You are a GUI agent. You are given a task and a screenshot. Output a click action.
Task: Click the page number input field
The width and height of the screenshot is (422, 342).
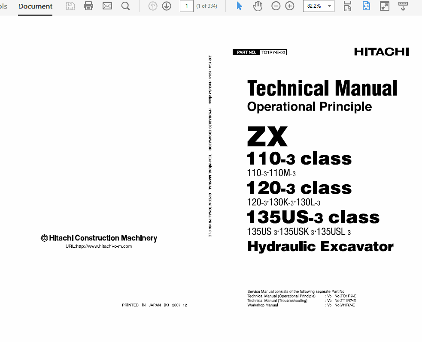pyautogui.click(x=186, y=6)
